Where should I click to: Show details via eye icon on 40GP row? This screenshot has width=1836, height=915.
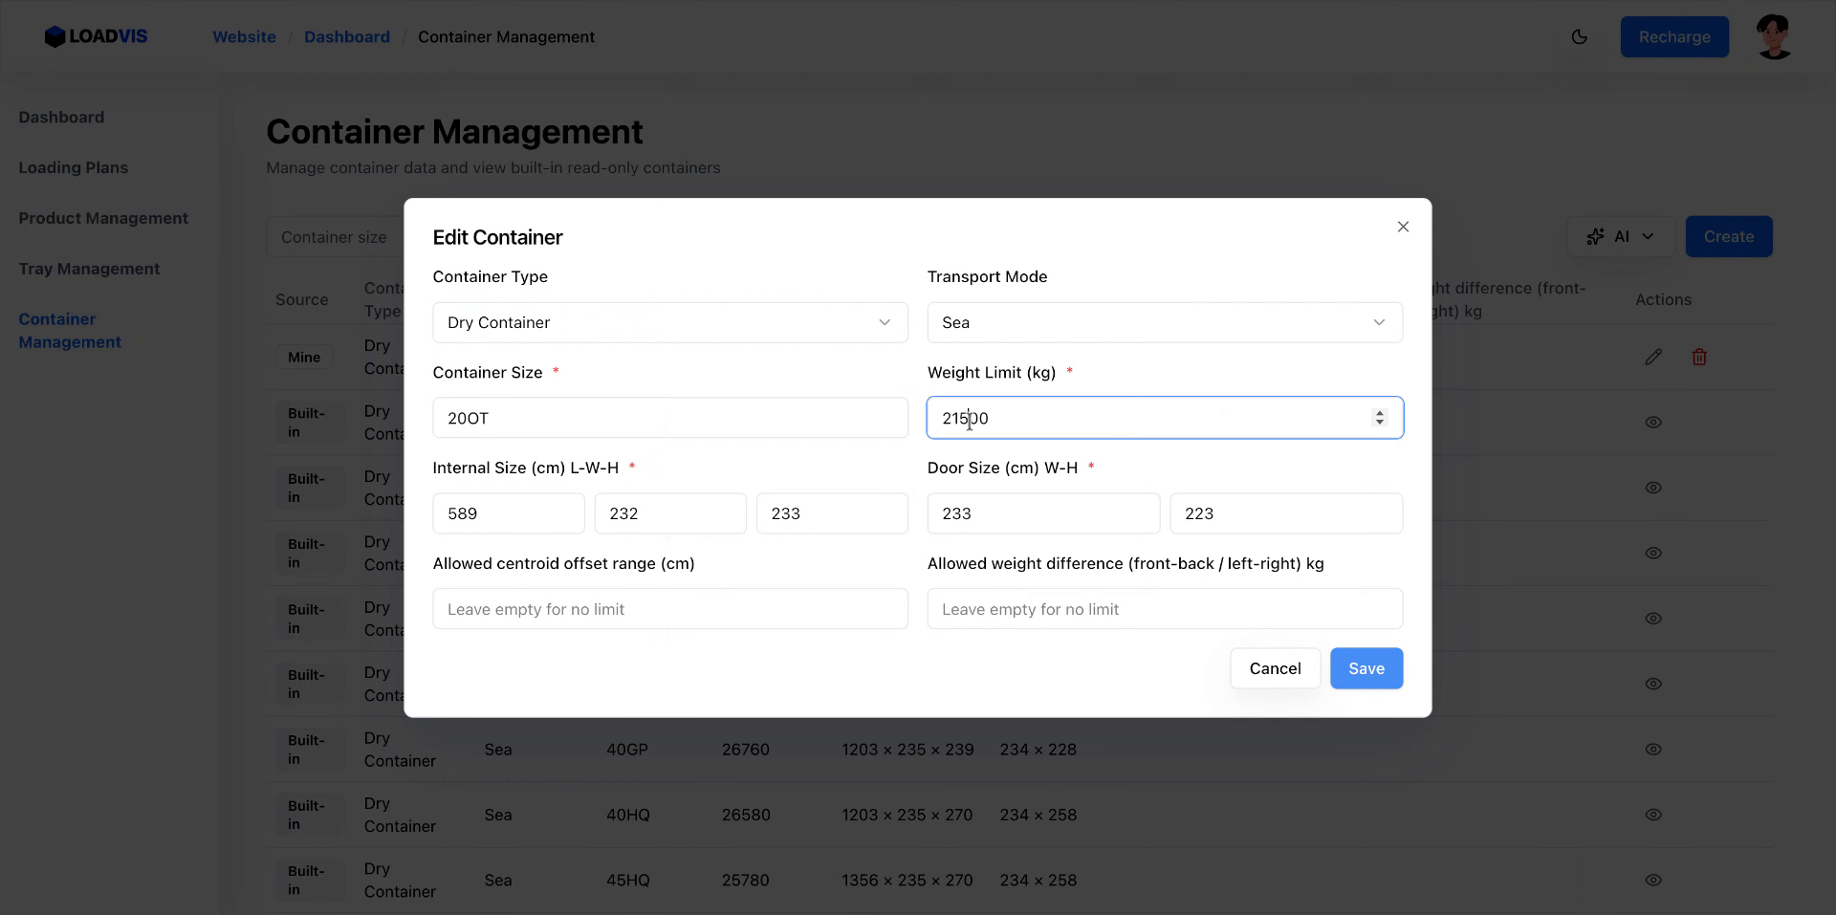pyautogui.click(x=1654, y=749)
